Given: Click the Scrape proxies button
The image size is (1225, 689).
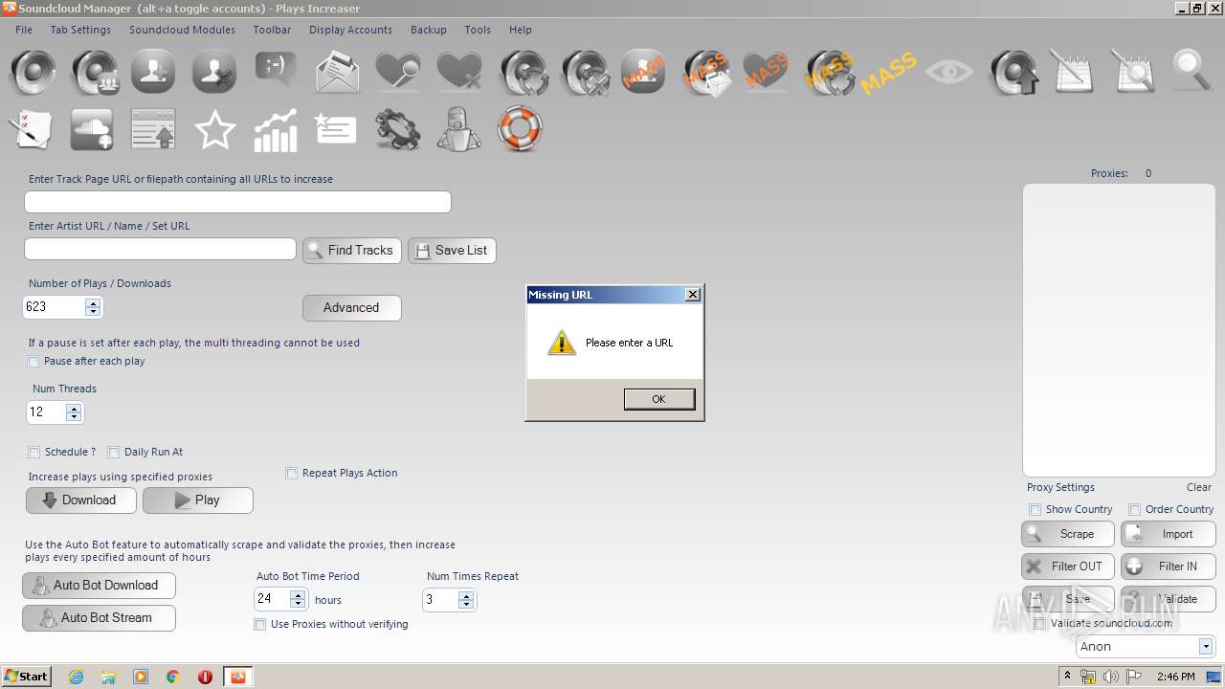Looking at the screenshot, I should click(x=1068, y=534).
